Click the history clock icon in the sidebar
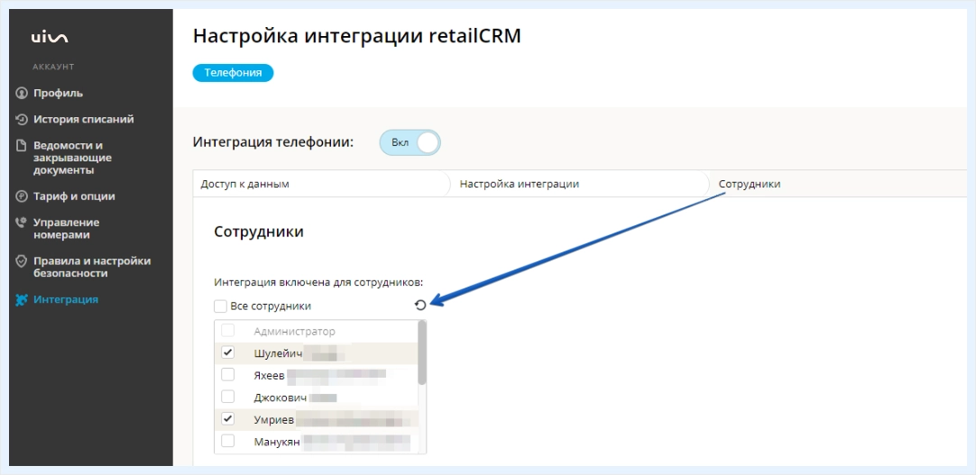Viewport: 976px width, 475px height. (22, 119)
